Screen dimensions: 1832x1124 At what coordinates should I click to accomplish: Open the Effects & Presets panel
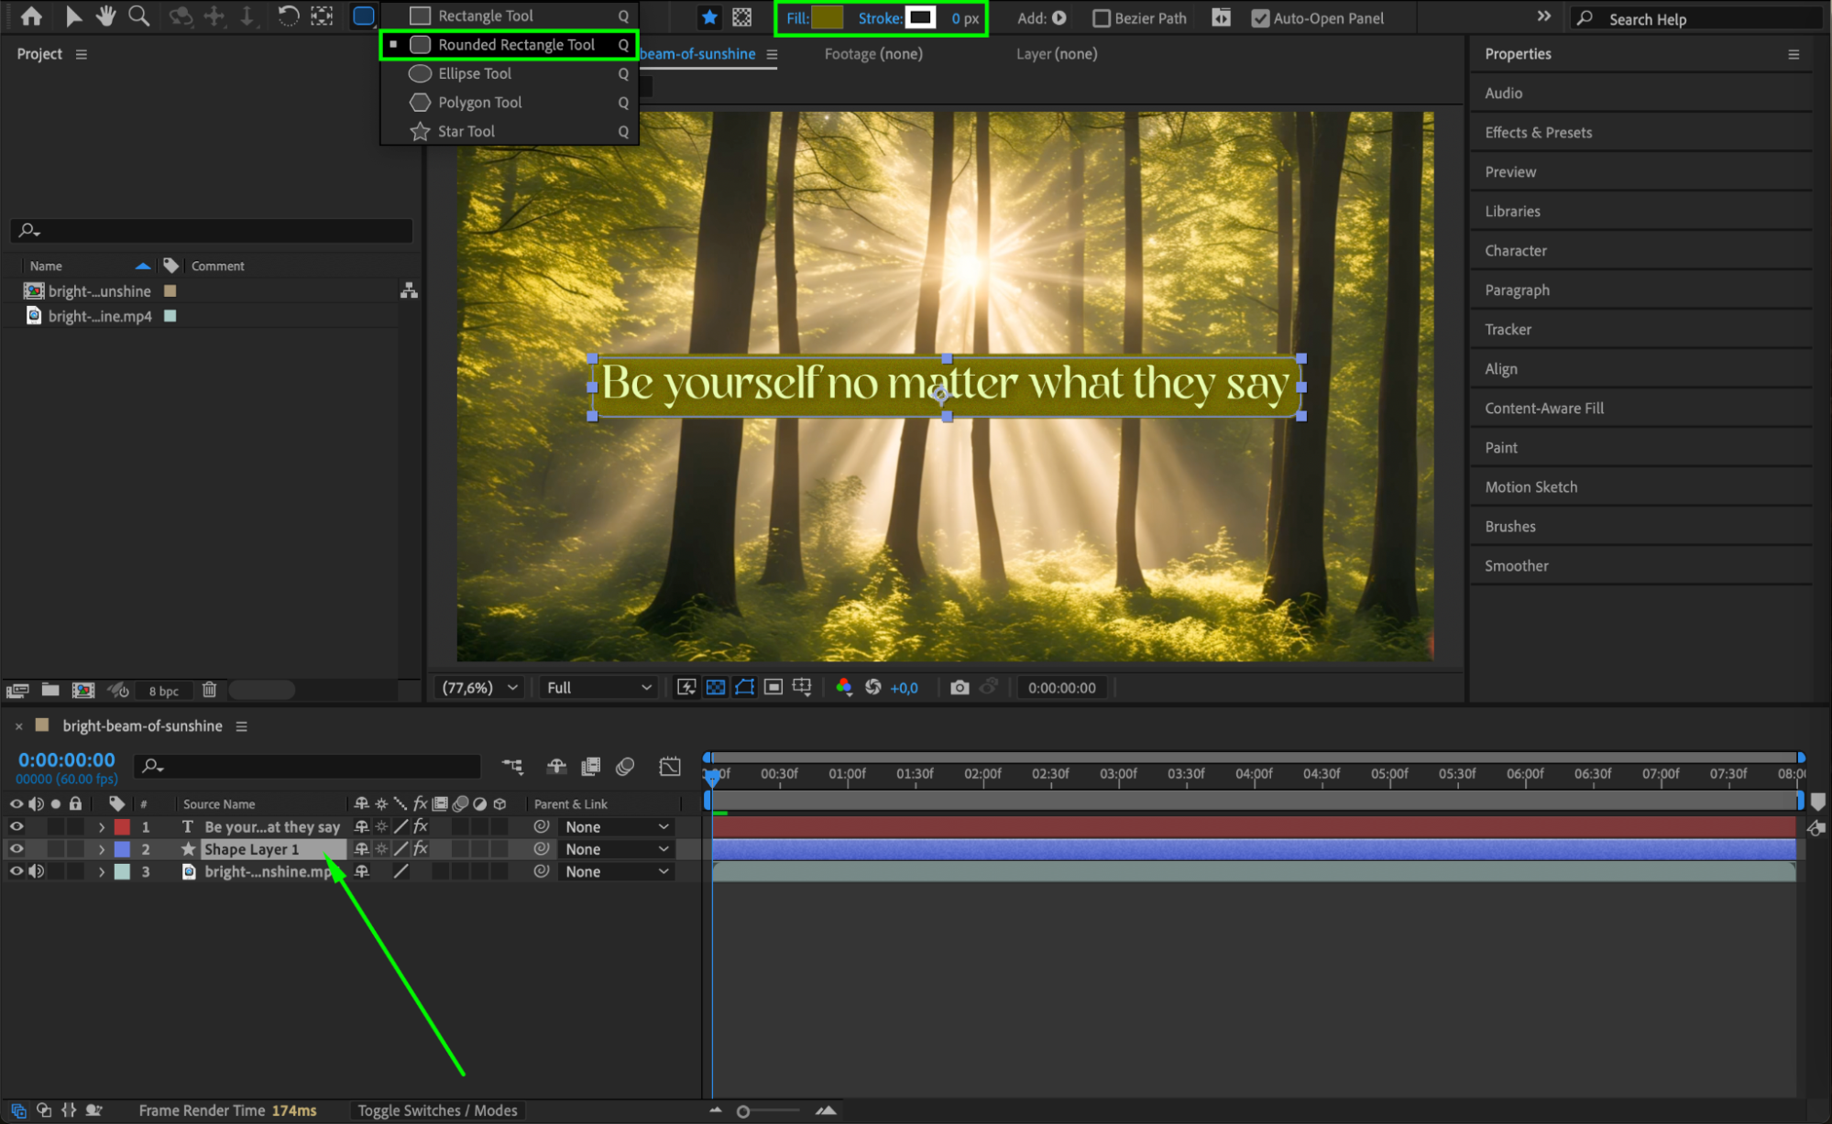(x=1538, y=133)
